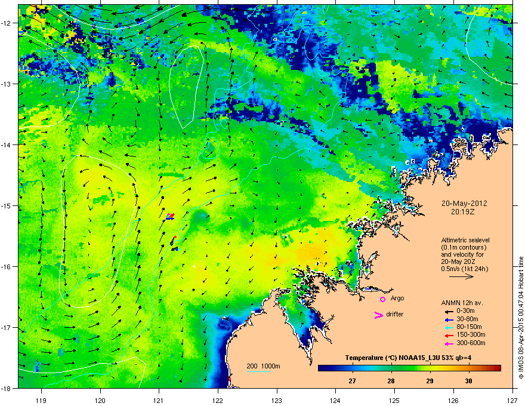525x406 pixels.
Task: Click the '30-80m' depth label
Action: pyautogui.click(x=467, y=319)
